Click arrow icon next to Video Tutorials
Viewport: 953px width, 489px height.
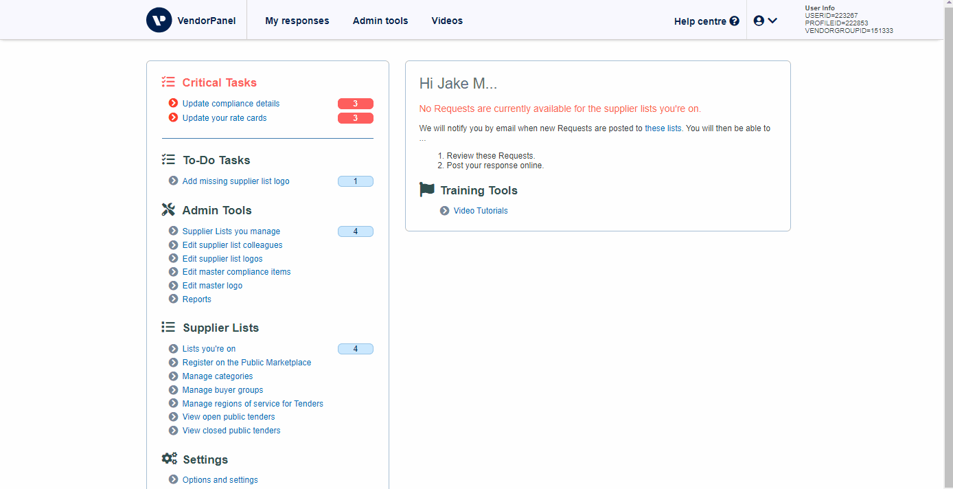[445, 211]
